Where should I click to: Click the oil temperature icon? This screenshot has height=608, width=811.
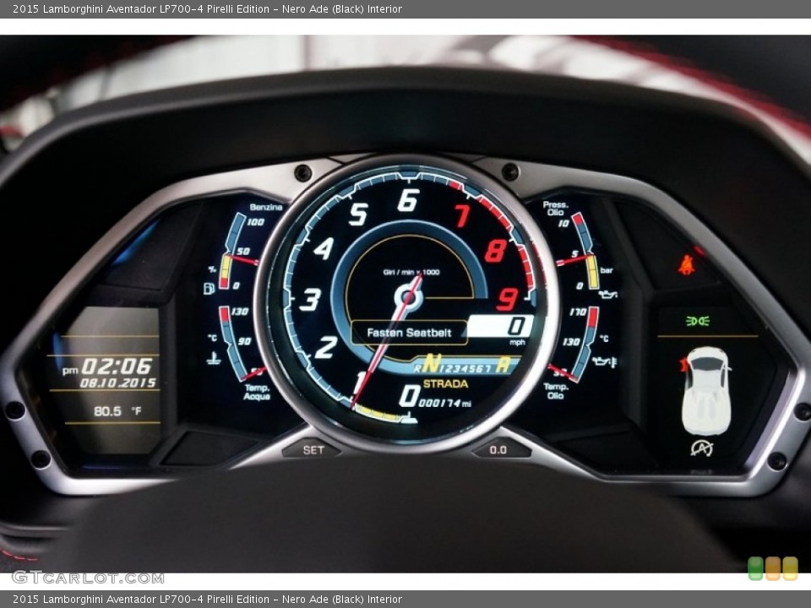605,361
